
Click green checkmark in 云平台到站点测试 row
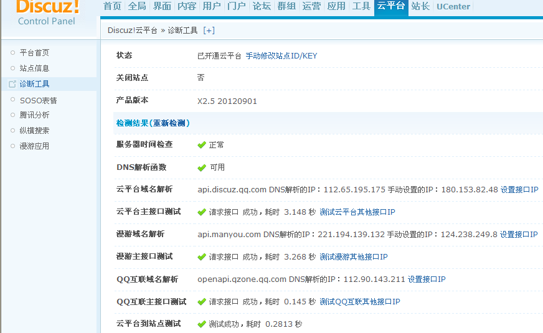202,324
